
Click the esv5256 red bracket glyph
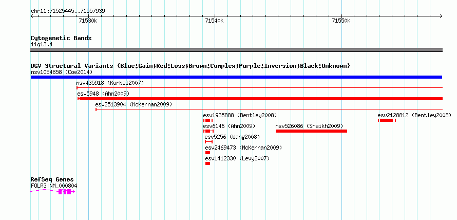pos(208,142)
